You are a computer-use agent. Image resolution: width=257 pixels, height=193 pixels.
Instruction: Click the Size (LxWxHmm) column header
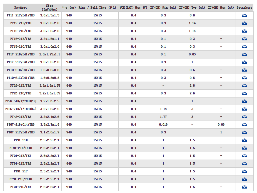(50, 8)
